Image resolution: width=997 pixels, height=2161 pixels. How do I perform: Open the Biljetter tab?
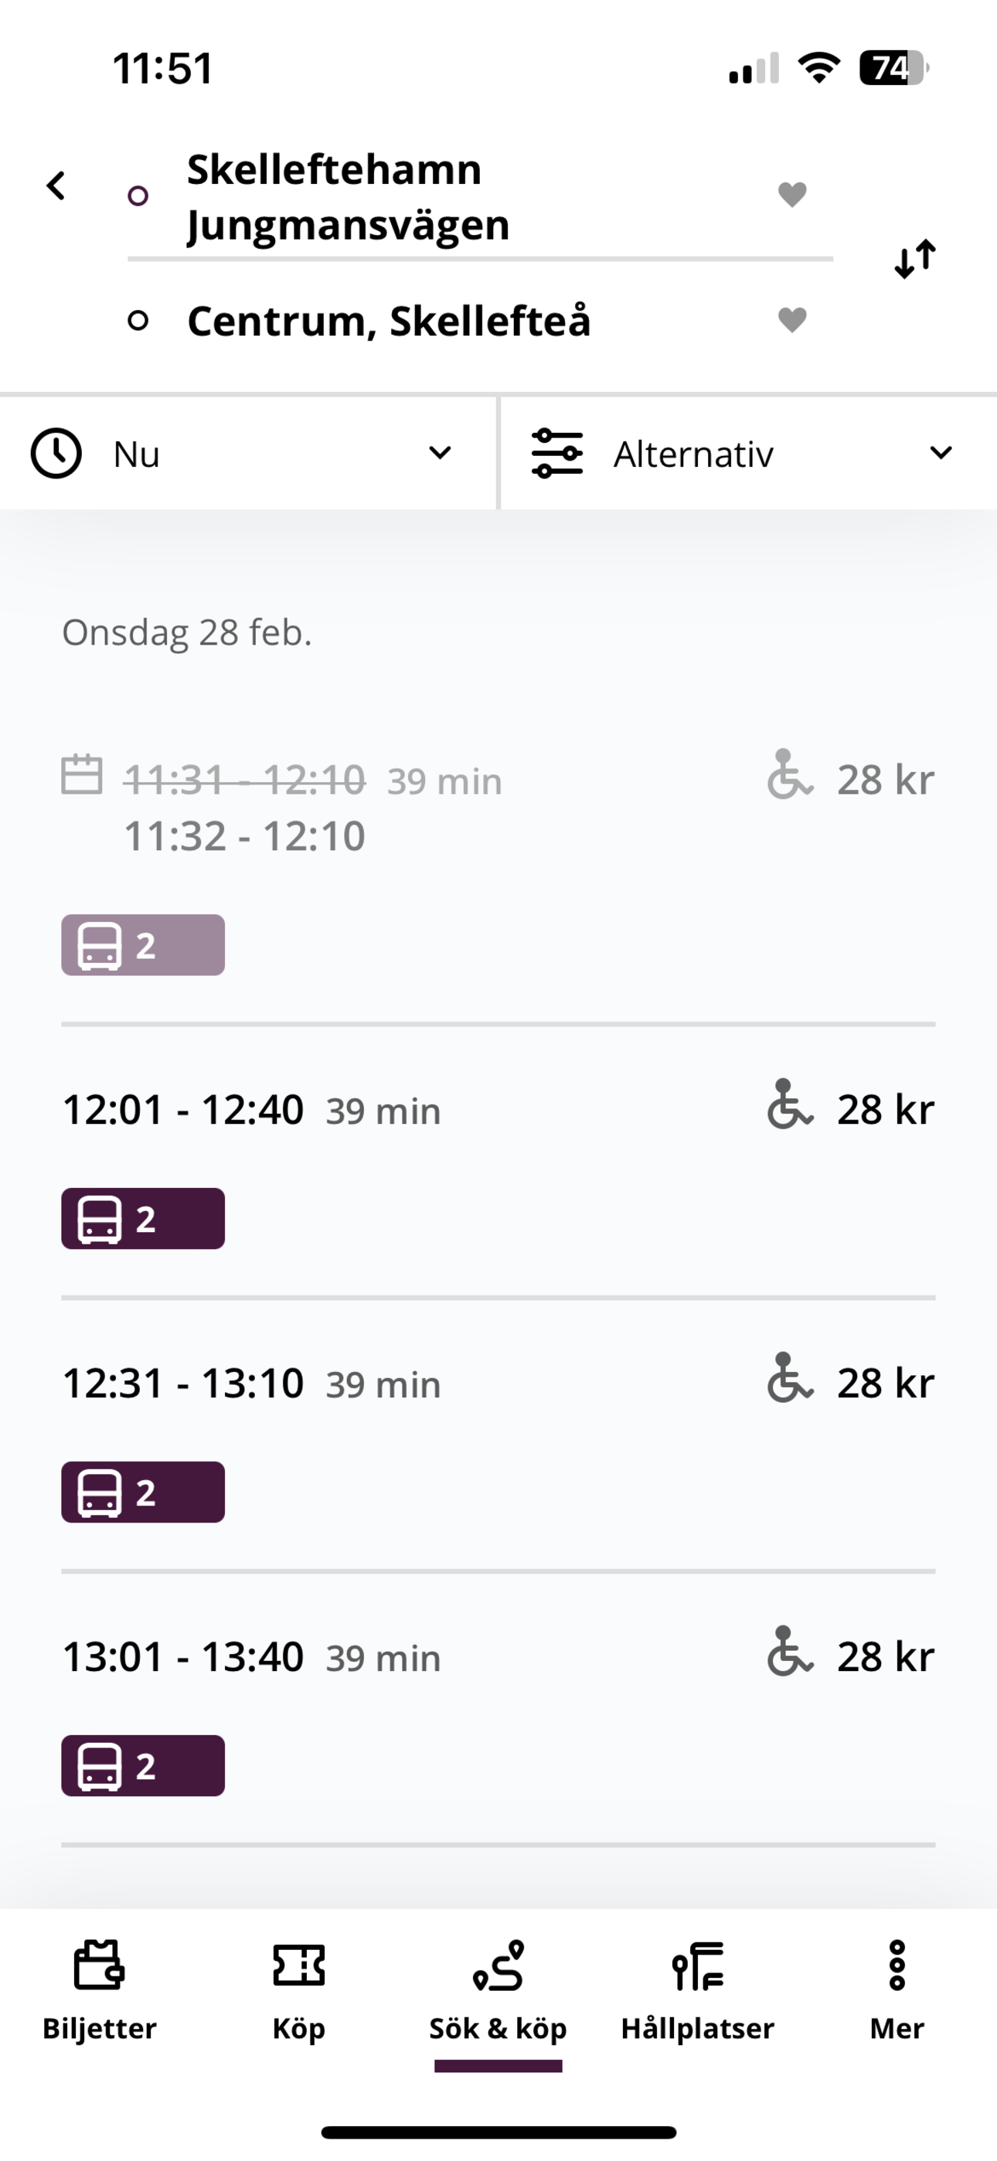tap(99, 1991)
